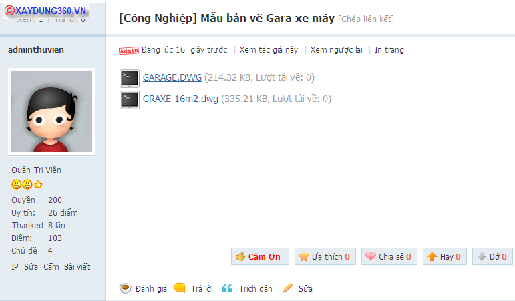Click the heart icon for Chia sẻ
515x301 pixels.
point(371,256)
